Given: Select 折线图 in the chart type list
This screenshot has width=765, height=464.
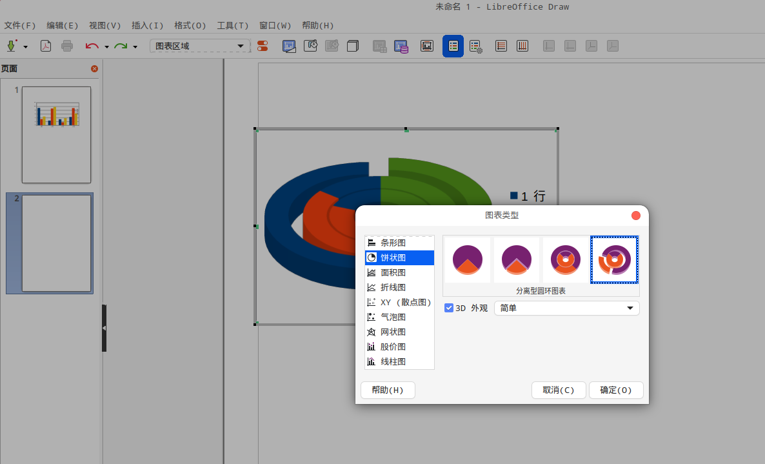Looking at the screenshot, I should tap(393, 287).
